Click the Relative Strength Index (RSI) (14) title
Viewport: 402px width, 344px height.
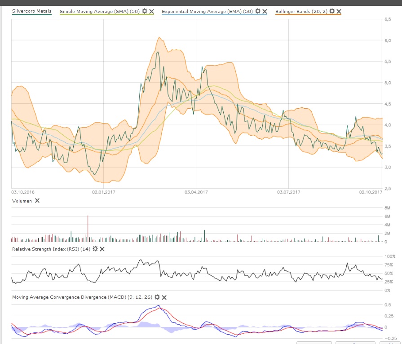coord(51,249)
